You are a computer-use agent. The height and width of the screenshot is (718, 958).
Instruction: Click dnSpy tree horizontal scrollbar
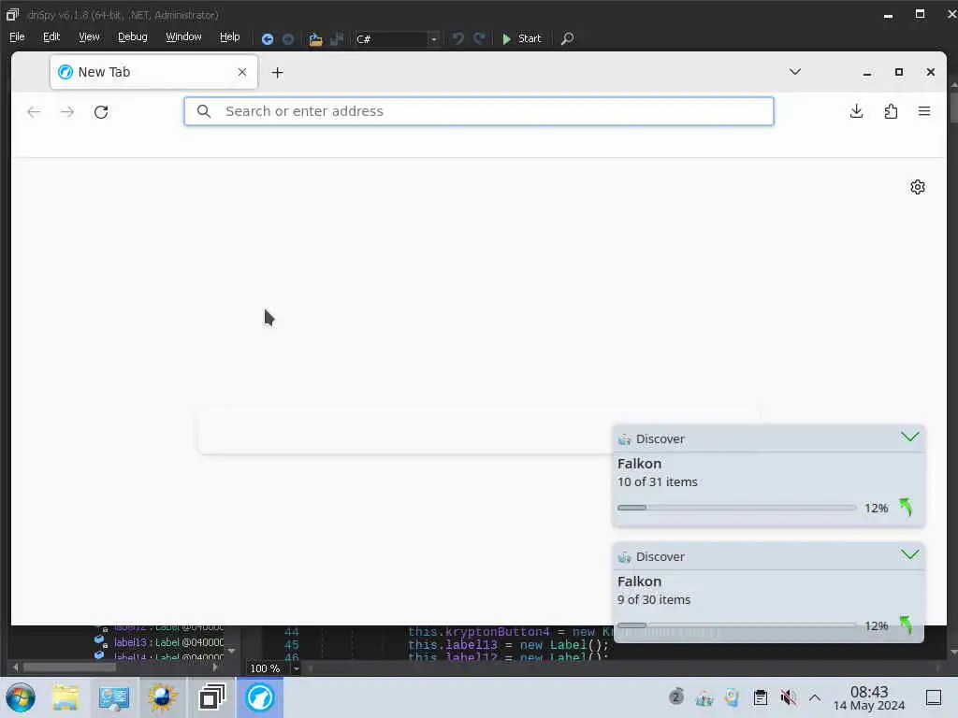tap(68, 668)
